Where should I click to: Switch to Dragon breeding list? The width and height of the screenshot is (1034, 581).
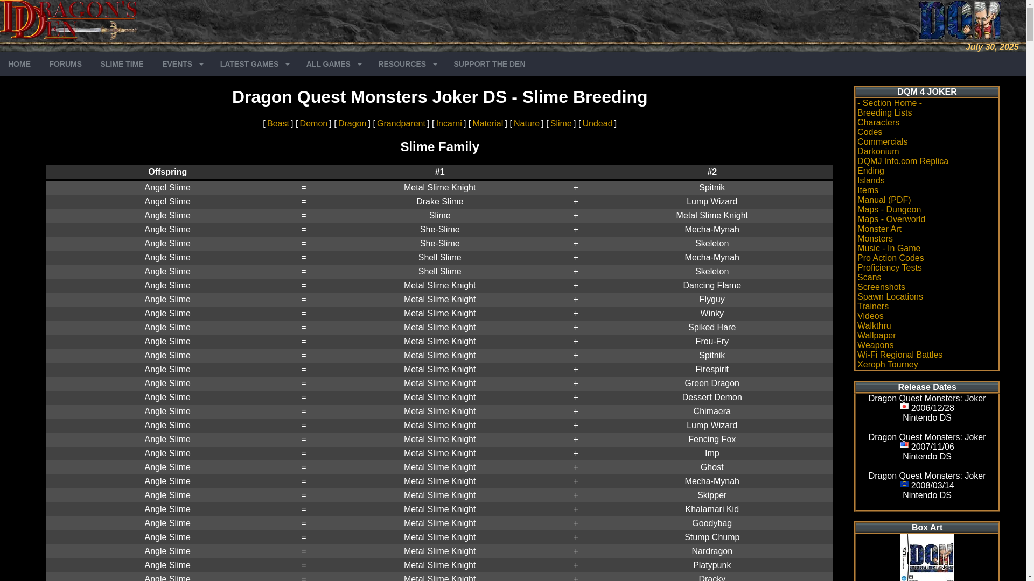click(352, 124)
